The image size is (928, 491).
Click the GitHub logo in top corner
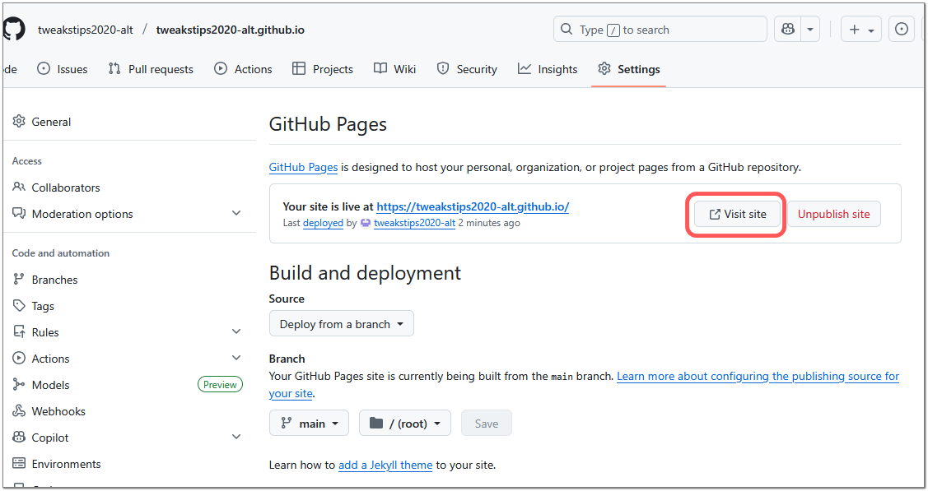tap(13, 28)
